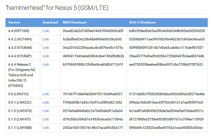Click MD5 value 36aa82ab2d7d05ee144d18546565cd5f
The height and width of the screenshot is (136, 213).
(x=93, y=31)
